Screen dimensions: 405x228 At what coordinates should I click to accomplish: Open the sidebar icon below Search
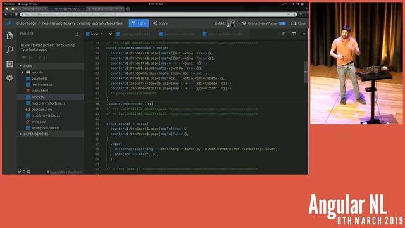[x=9, y=64]
